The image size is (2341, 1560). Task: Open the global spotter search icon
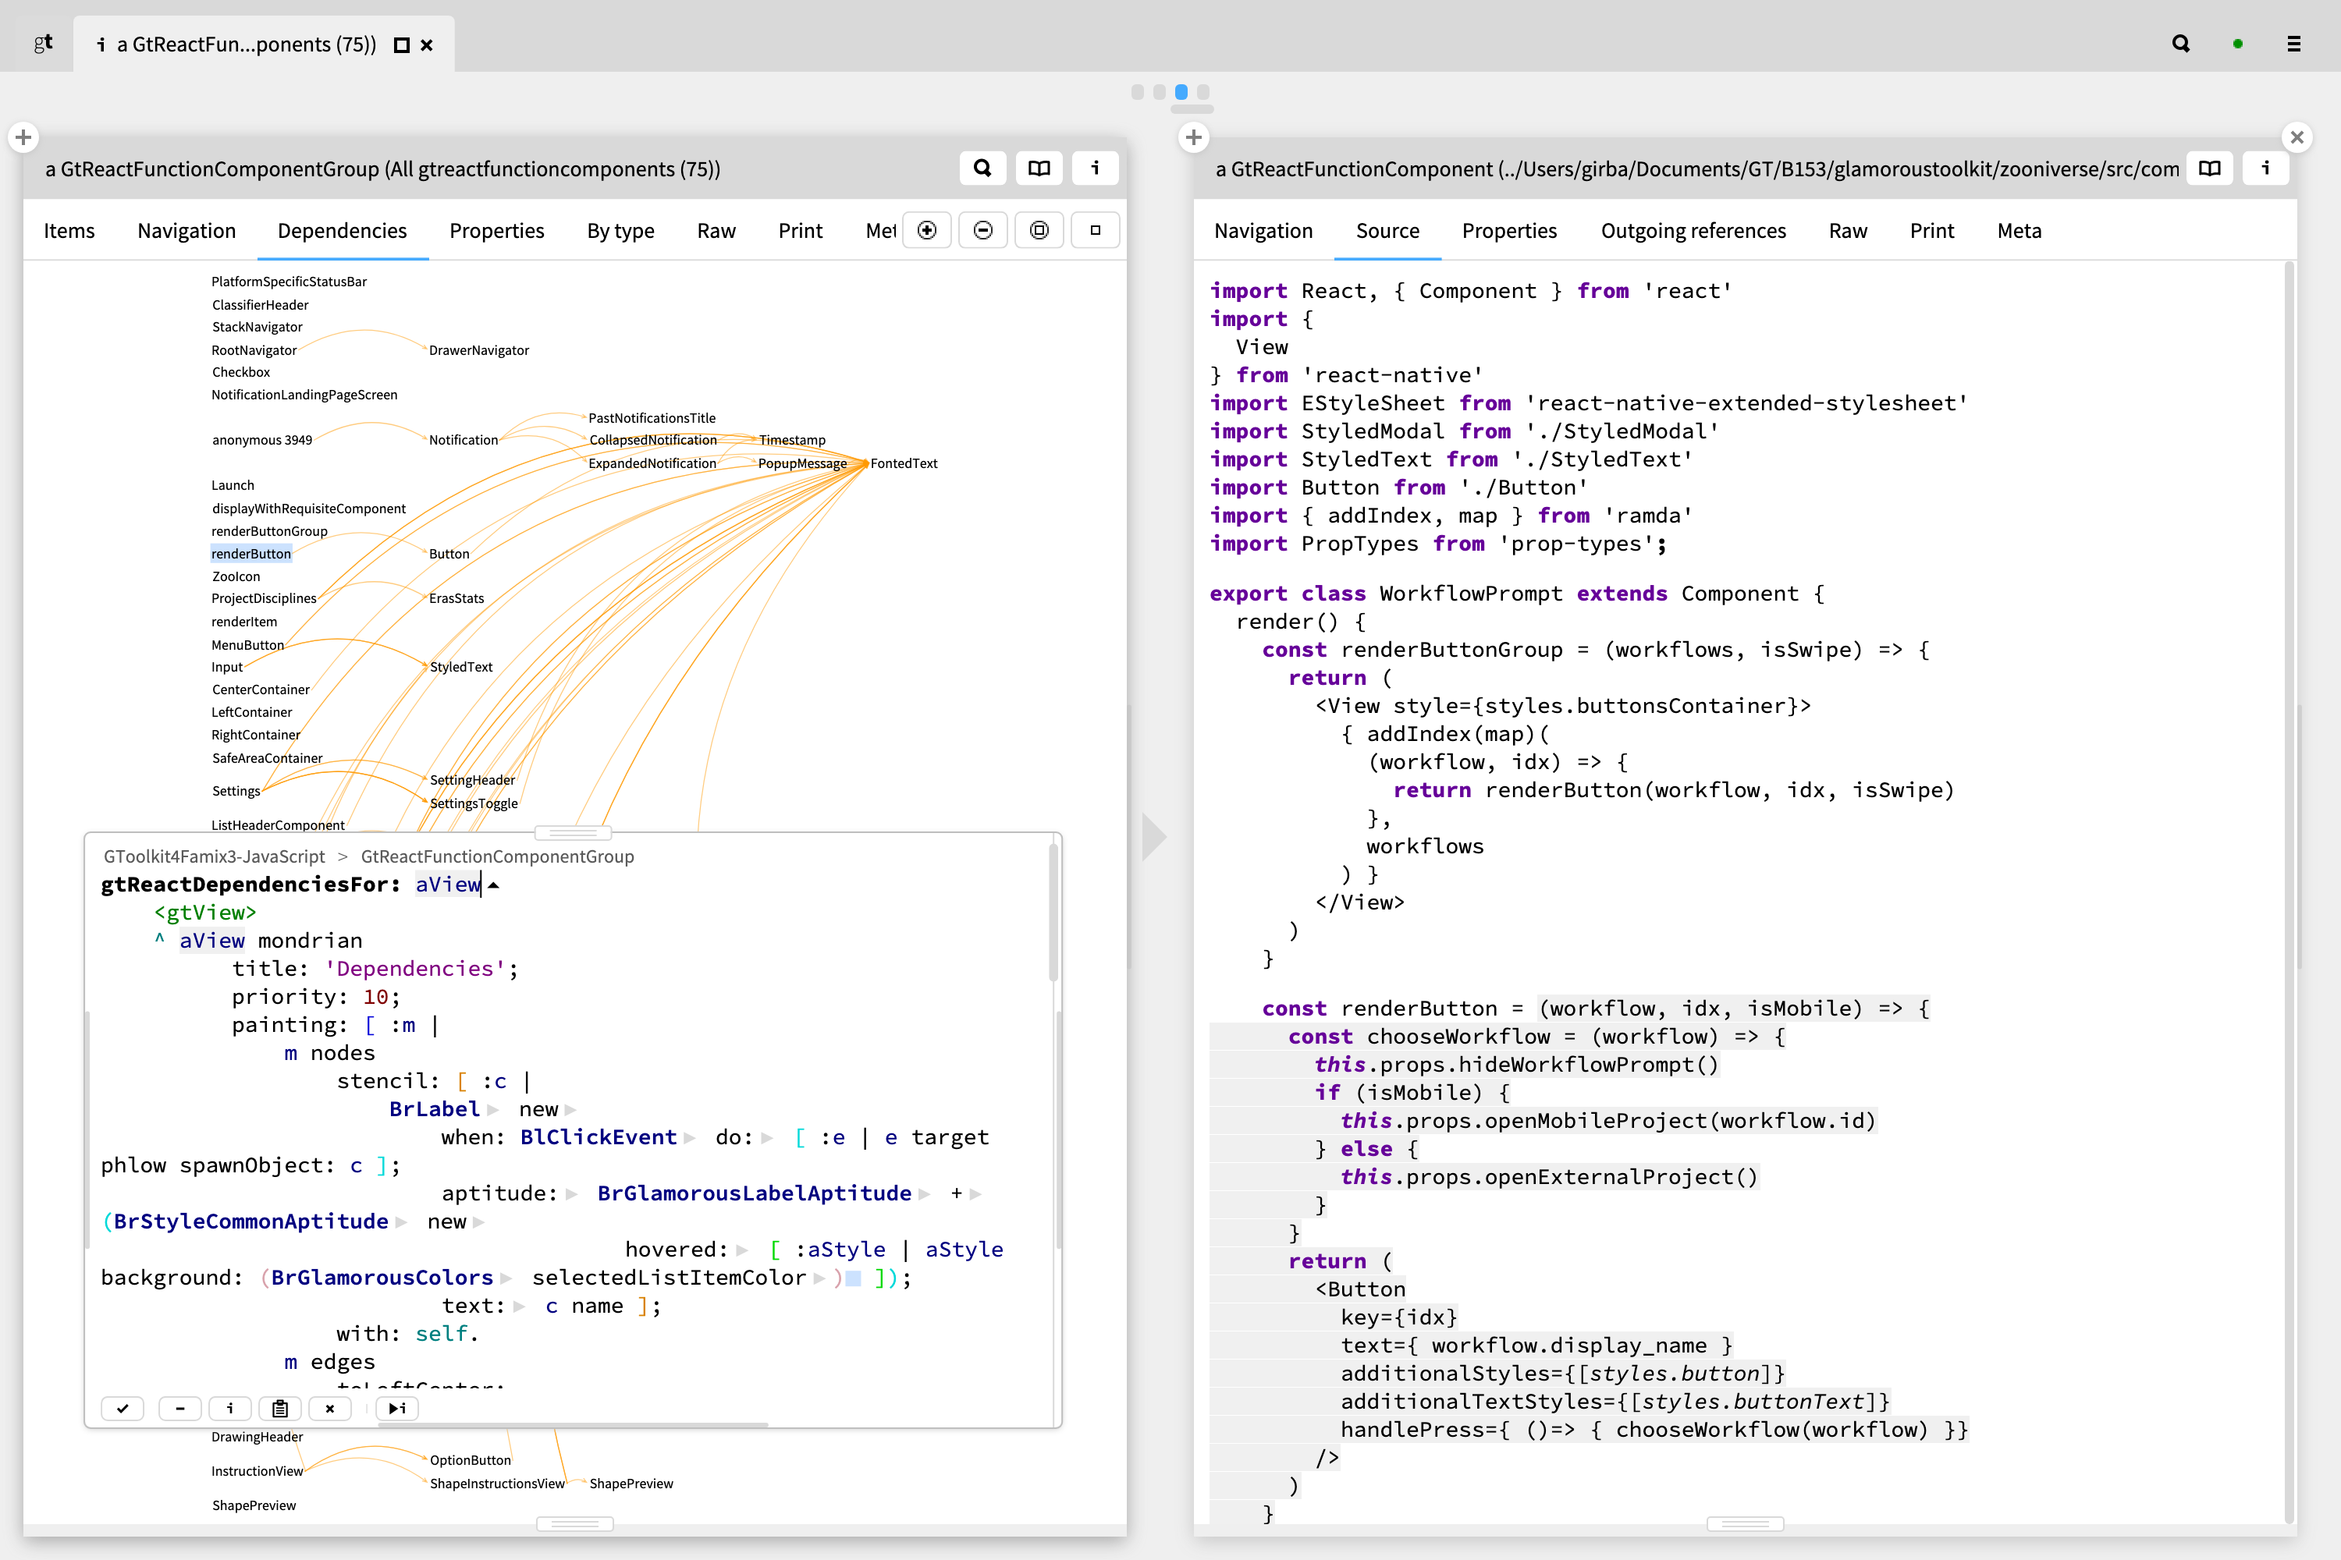point(2181,44)
